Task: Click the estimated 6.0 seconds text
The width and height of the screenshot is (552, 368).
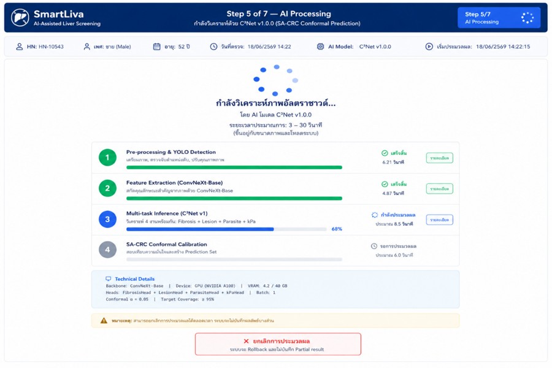Action: click(394, 255)
